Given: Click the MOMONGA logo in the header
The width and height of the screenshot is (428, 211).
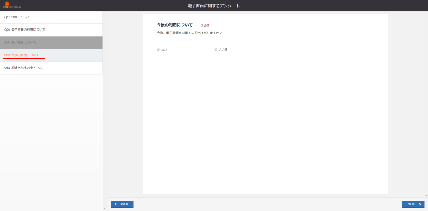Looking at the screenshot, I should click(12, 5).
